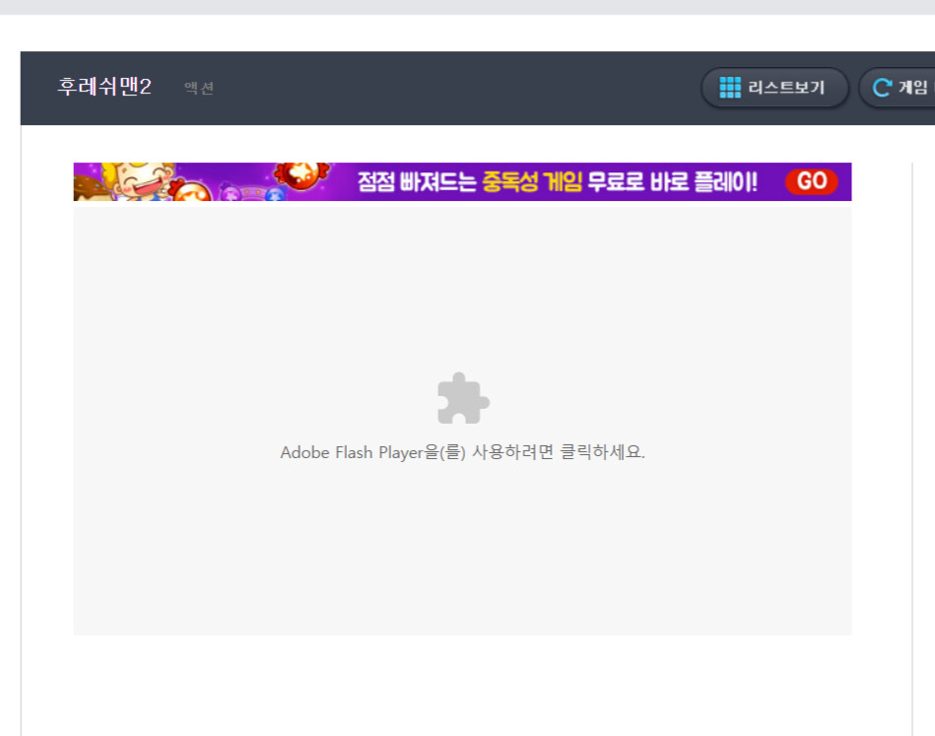935x736 pixels.
Task: Reload the game via 게임 label
Action: pos(912,88)
